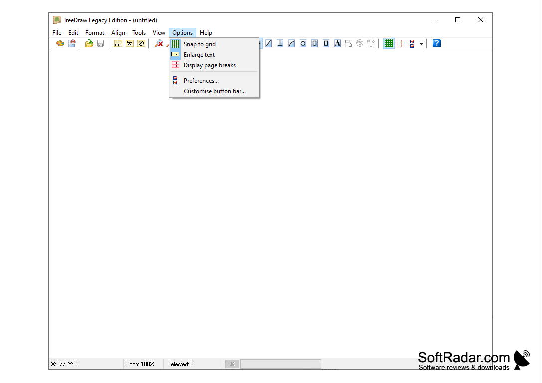
Task: Select the circle shape tool
Action: pos(303,43)
